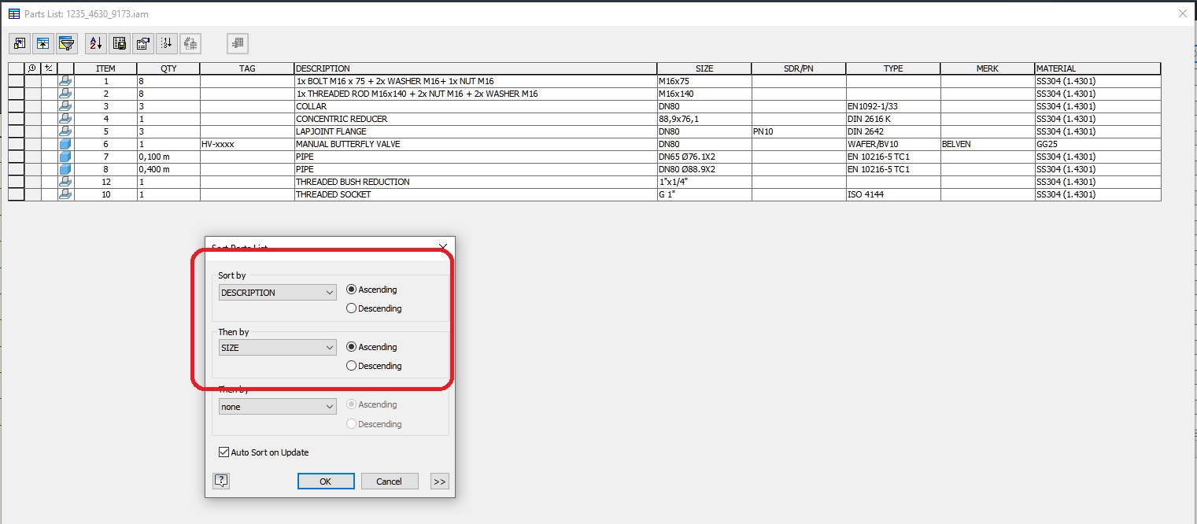The image size is (1197, 524).
Task: Cancel the Sort Parts List dialog
Action: pos(390,481)
